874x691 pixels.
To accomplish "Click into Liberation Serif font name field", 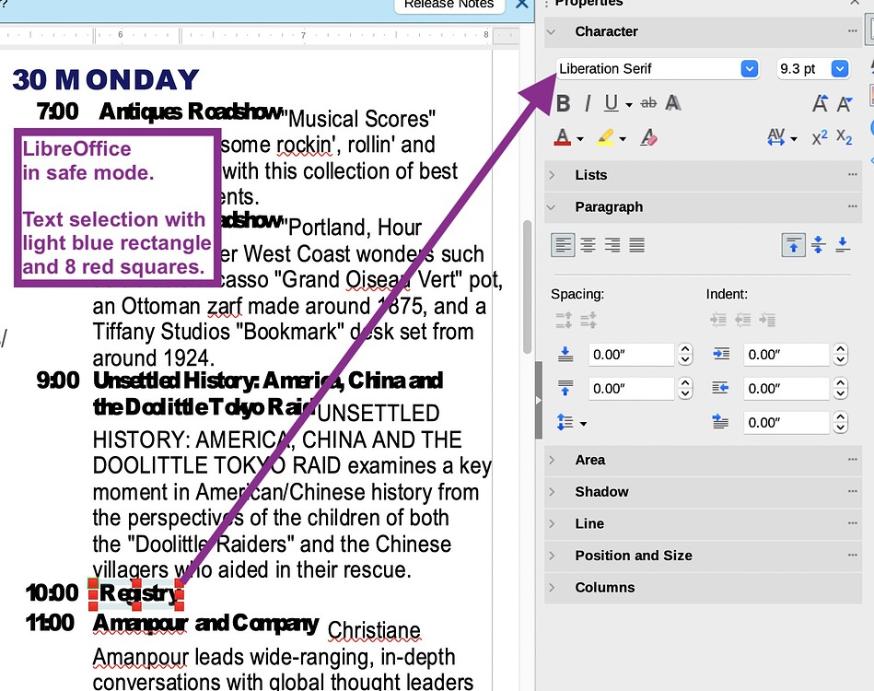I will coord(648,68).
